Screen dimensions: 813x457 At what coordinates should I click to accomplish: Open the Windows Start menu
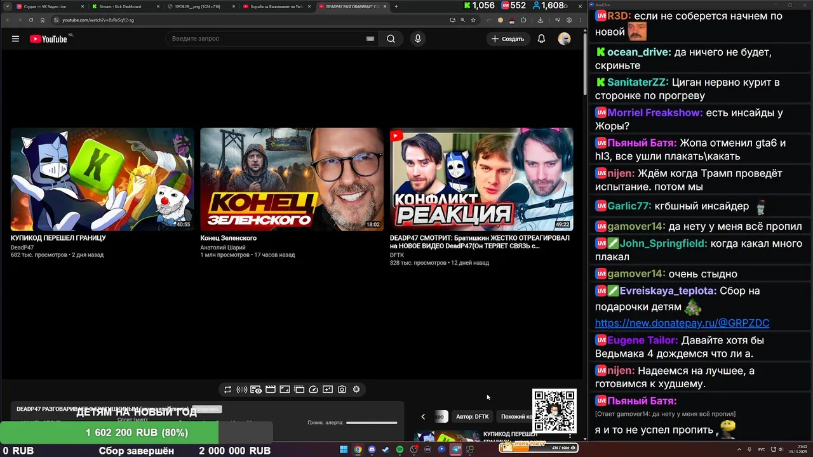click(x=344, y=449)
